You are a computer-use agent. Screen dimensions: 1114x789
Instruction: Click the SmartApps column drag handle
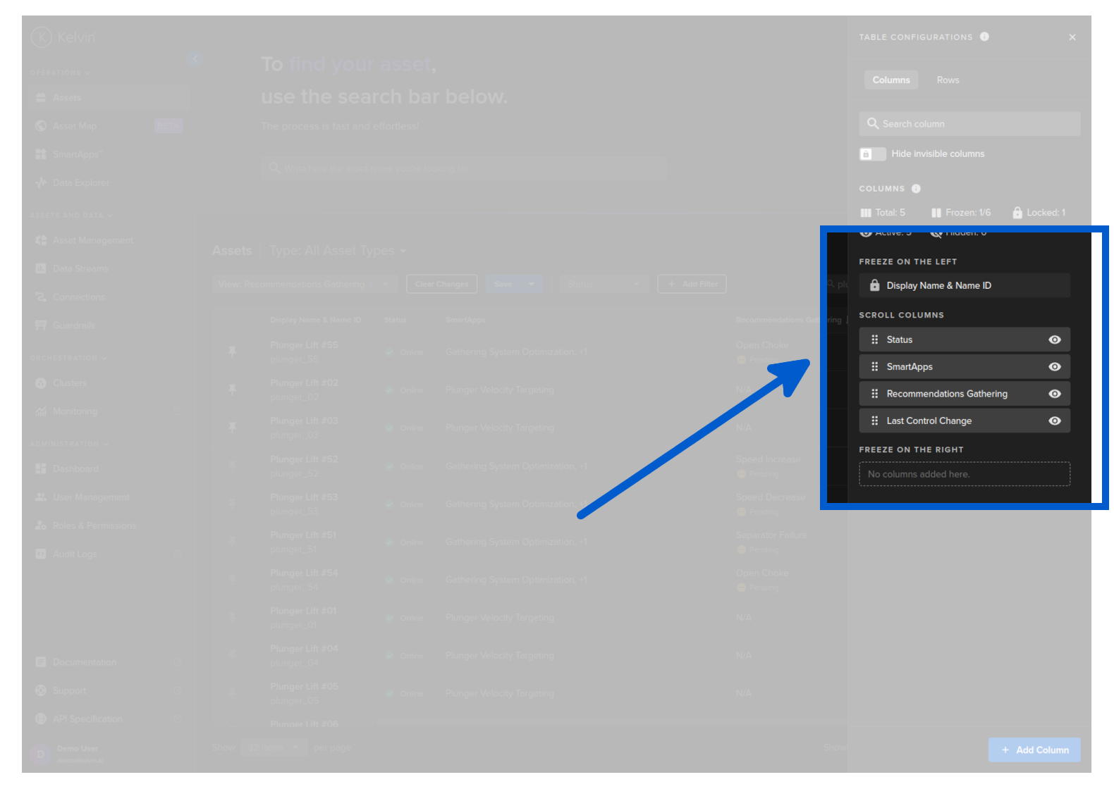coord(874,367)
